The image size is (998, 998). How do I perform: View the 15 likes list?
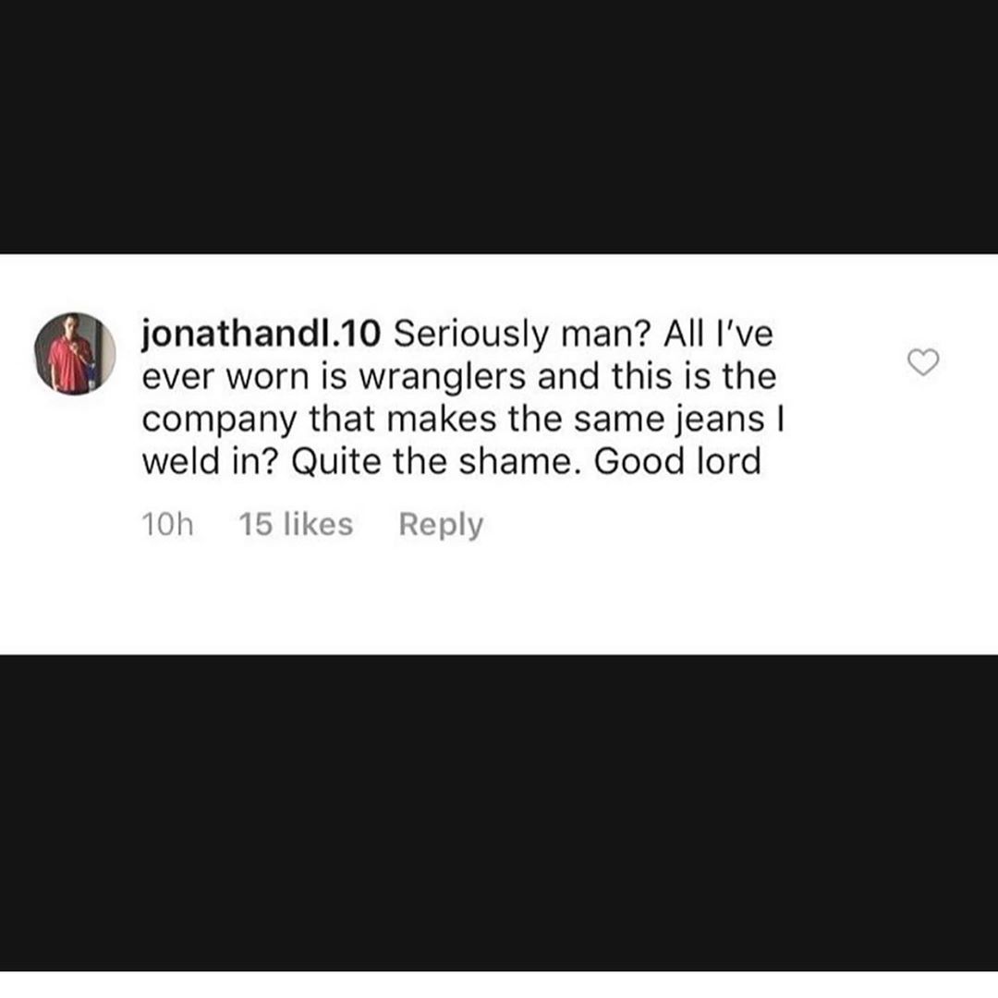click(296, 525)
